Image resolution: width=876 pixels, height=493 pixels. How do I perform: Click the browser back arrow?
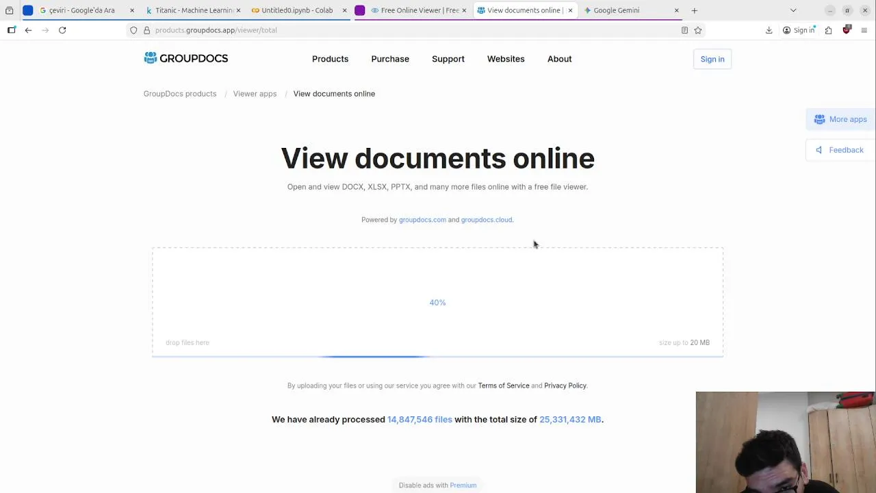(x=28, y=30)
